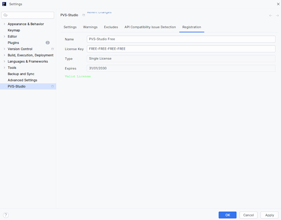Click the 'Expires' label
The width and height of the screenshot is (281, 220).
(x=71, y=68)
